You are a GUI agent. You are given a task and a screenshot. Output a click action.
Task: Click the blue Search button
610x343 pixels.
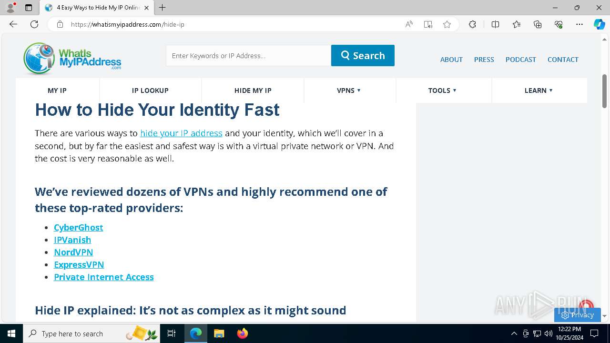click(x=363, y=56)
